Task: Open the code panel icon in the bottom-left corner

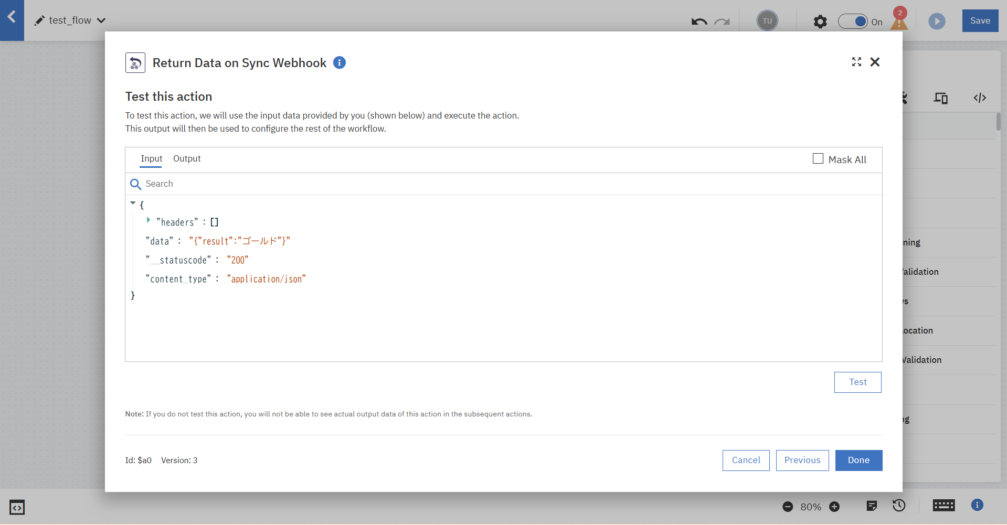Action: [17, 507]
